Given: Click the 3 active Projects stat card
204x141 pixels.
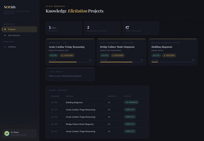Looking at the screenshot, I should pyautogui.click(x=64, y=28).
